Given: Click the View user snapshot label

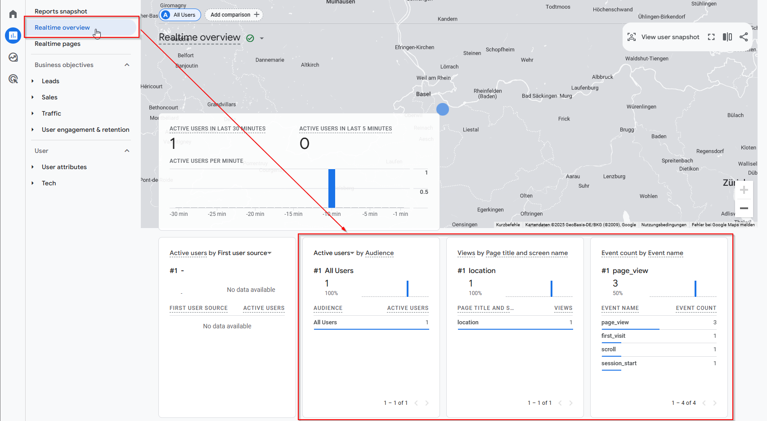Looking at the screenshot, I should tap(670, 37).
